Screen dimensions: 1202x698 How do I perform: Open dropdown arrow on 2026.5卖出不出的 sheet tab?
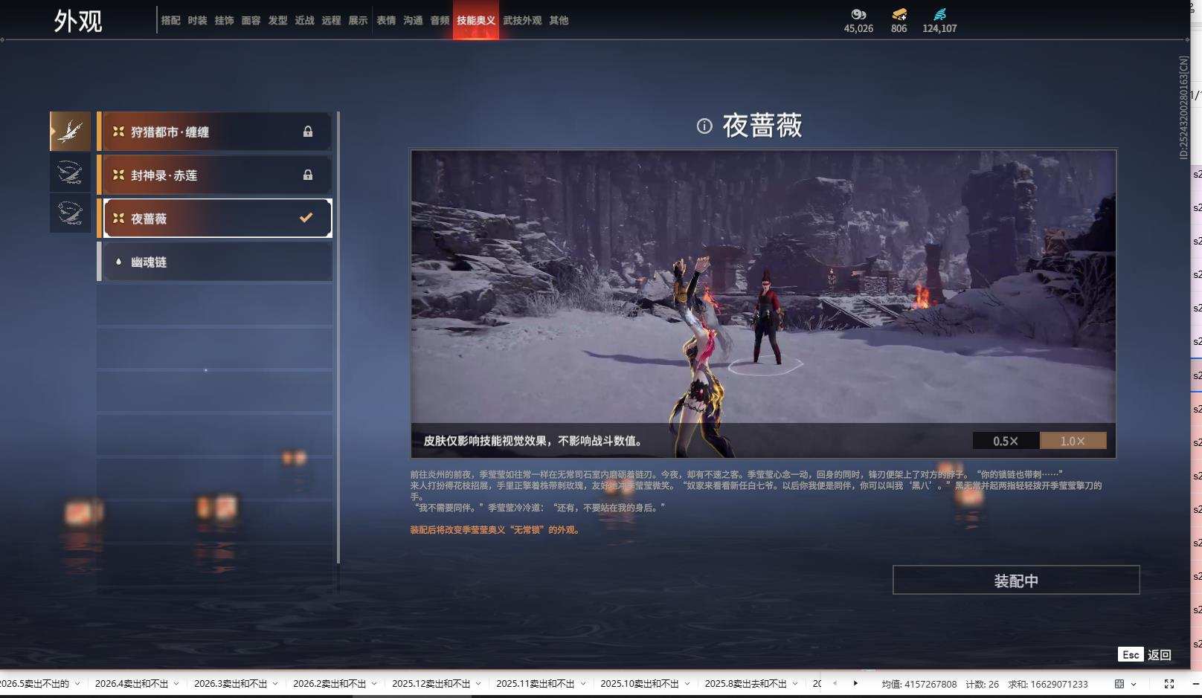pyautogui.click(x=77, y=684)
